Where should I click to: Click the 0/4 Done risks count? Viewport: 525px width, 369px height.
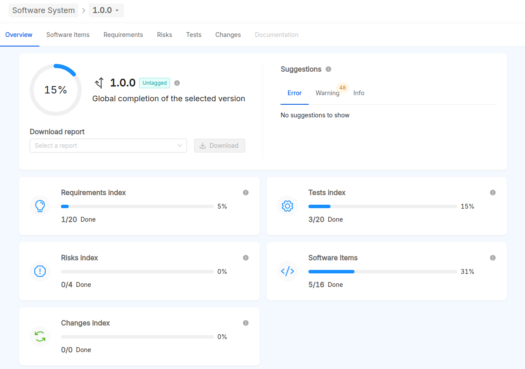point(76,285)
